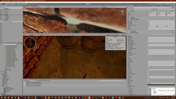
Task: Click the Play button
Action: click(84, 4)
